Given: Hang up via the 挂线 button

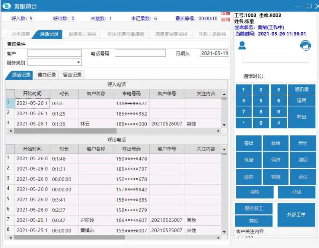Looking at the screenshot, I should point(296,192).
